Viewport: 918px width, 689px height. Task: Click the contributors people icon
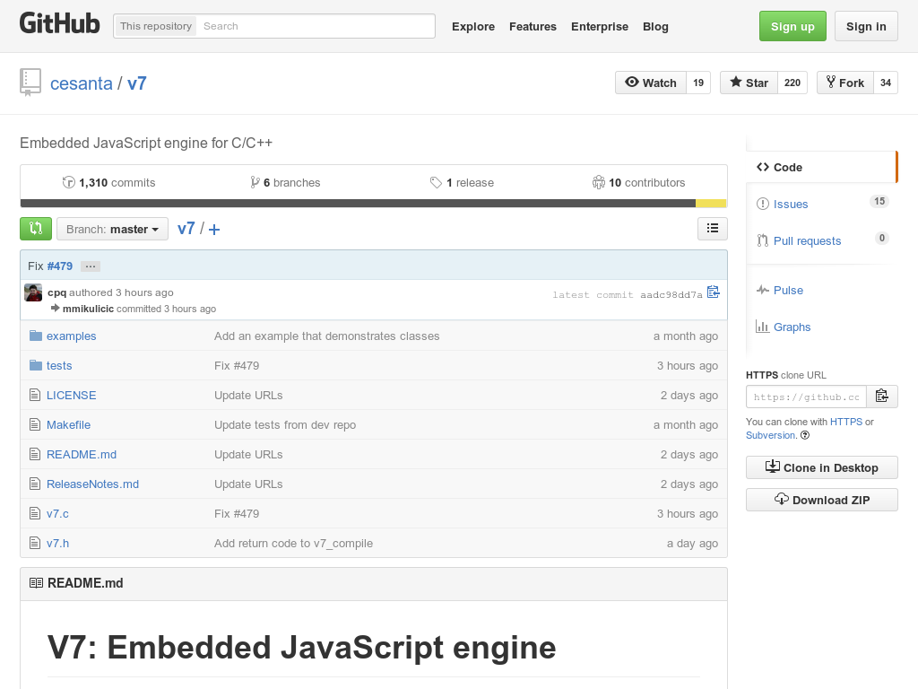[598, 183]
